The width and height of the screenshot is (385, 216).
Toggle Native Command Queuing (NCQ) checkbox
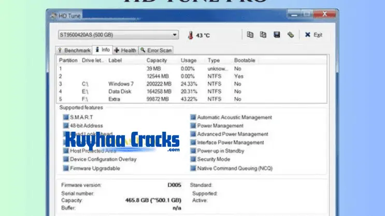click(193, 168)
